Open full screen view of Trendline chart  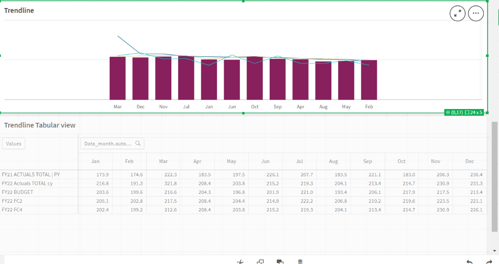pos(457,13)
